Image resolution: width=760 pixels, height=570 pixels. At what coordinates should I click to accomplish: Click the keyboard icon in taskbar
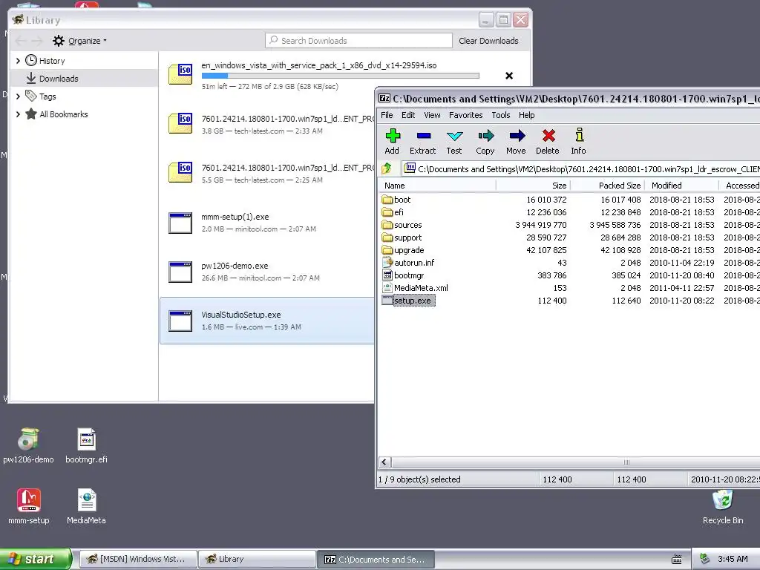point(677,560)
